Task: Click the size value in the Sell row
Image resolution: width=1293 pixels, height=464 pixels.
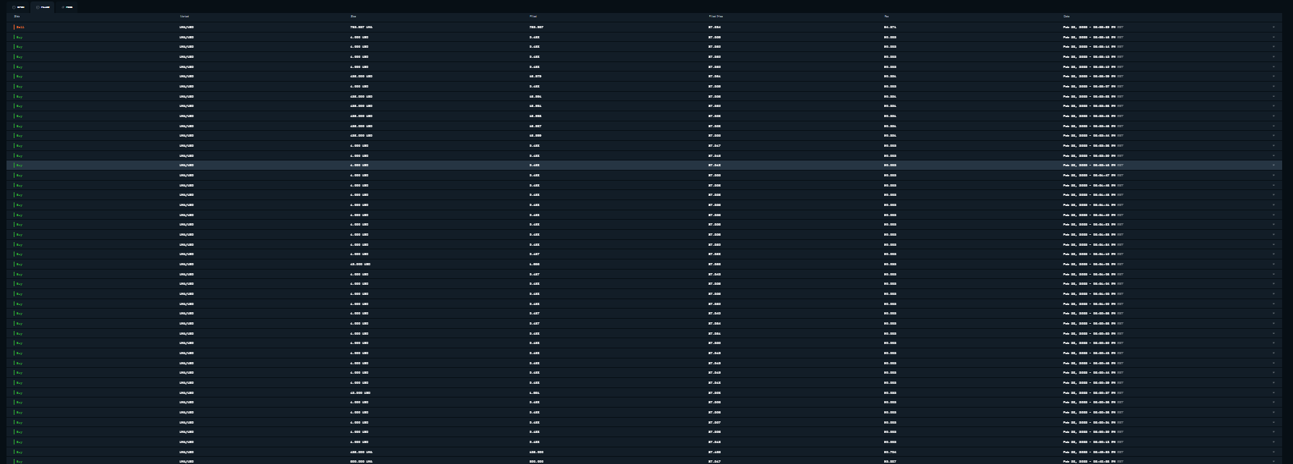Action: (x=361, y=27)
